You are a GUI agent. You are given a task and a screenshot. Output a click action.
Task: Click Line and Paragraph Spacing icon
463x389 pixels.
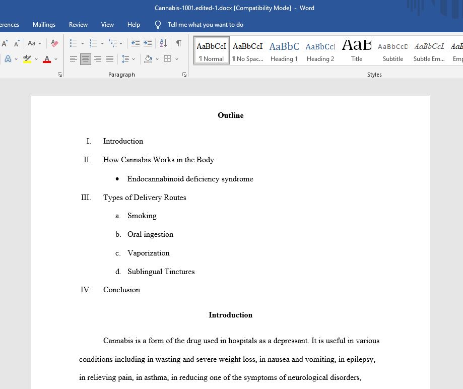[x=125, y=59]
